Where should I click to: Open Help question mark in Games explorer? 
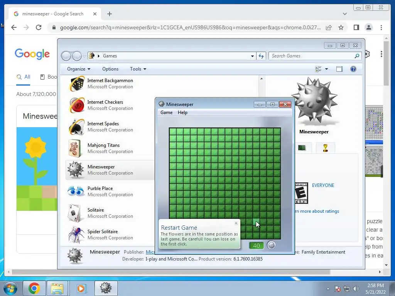pos(353,69)
